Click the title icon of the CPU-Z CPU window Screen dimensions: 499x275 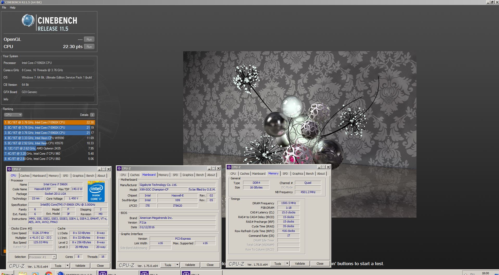[x=9, y=169]
